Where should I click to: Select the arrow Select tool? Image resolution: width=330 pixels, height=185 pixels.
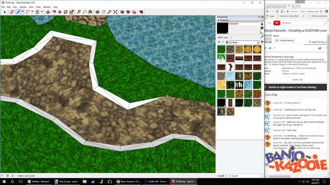[x=5, y=12]
